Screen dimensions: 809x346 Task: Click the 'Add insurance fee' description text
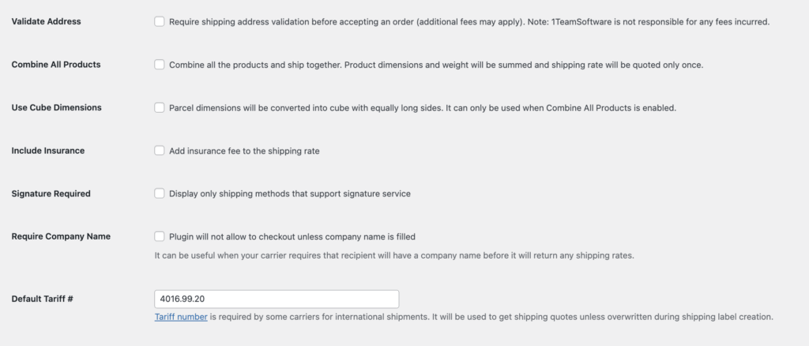pyautogui.click(x=243, y=151)
